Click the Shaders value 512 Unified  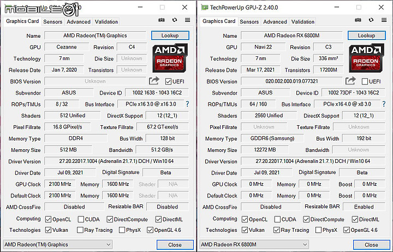pyautogui.click(x=73, y=115)
